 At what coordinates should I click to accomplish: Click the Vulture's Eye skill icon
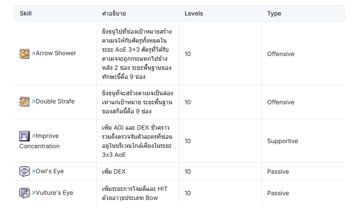tap(25, 193)
